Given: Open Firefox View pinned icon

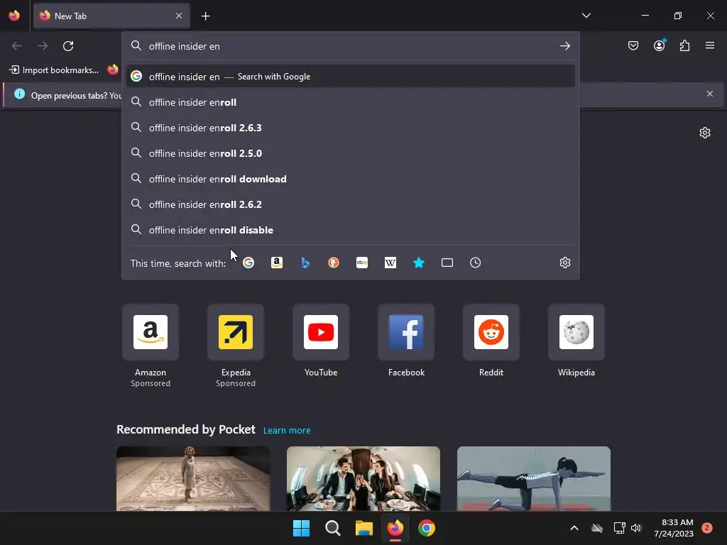Looking at the screenshot, I should coord(14,16).
